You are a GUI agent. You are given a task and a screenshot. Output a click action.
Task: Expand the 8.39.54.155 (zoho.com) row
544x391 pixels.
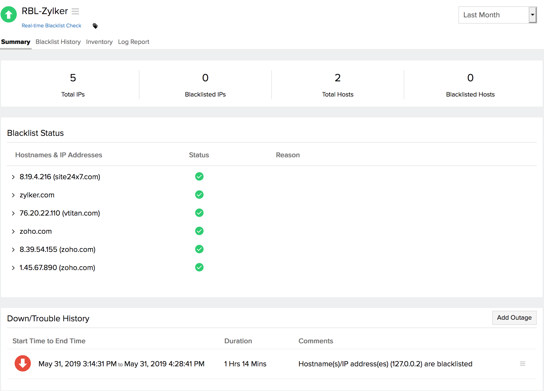[x=13, y=250]
